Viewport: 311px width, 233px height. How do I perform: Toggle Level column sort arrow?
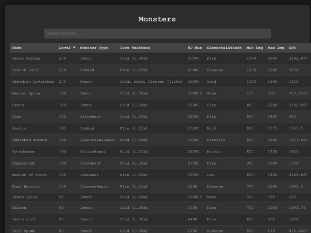[74, 48]
